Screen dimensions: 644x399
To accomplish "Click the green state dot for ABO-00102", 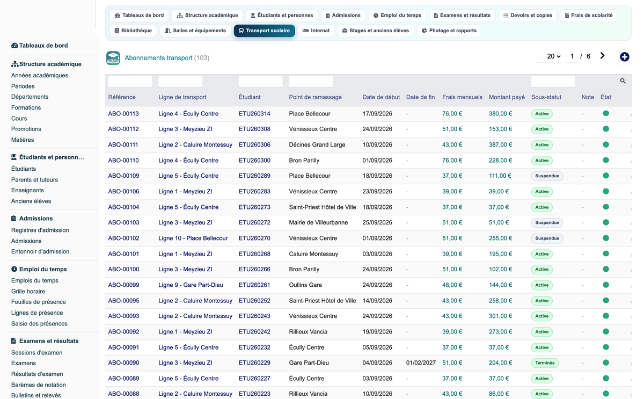I will click(606, 238).
